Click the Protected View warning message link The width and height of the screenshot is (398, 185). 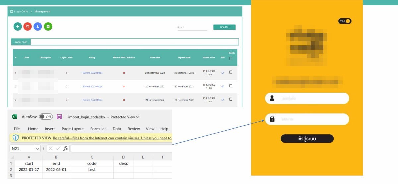[112, 138]
